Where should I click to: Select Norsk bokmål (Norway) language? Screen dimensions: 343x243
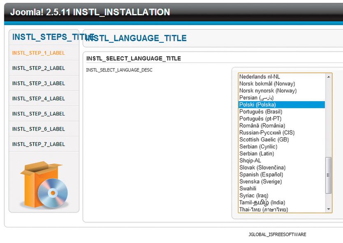[281, 83]
